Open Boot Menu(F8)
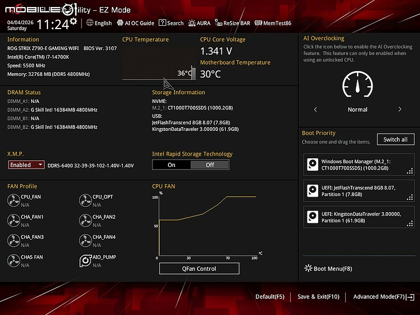 coord(328,268)
